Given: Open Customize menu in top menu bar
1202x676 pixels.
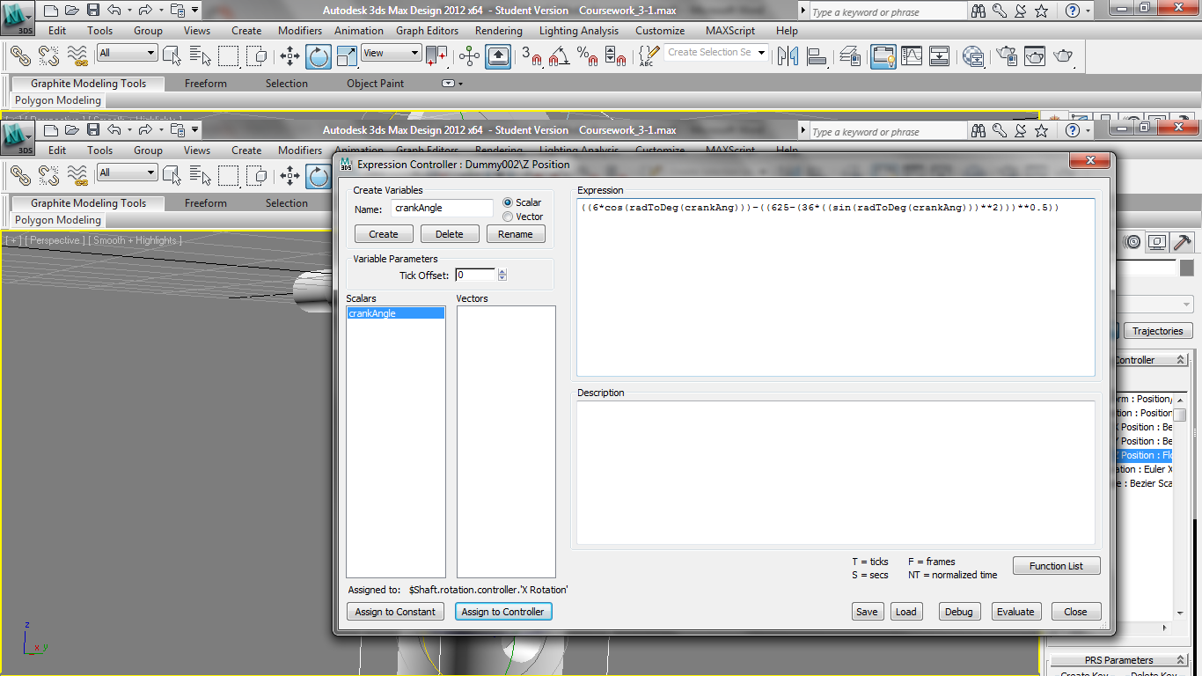Looking at the screenshot, I should pyautogui.click(x=660, y=31).
